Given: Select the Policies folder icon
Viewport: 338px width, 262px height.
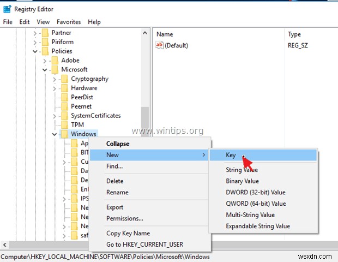Looking at the screenshot, I should click(45, 51).
